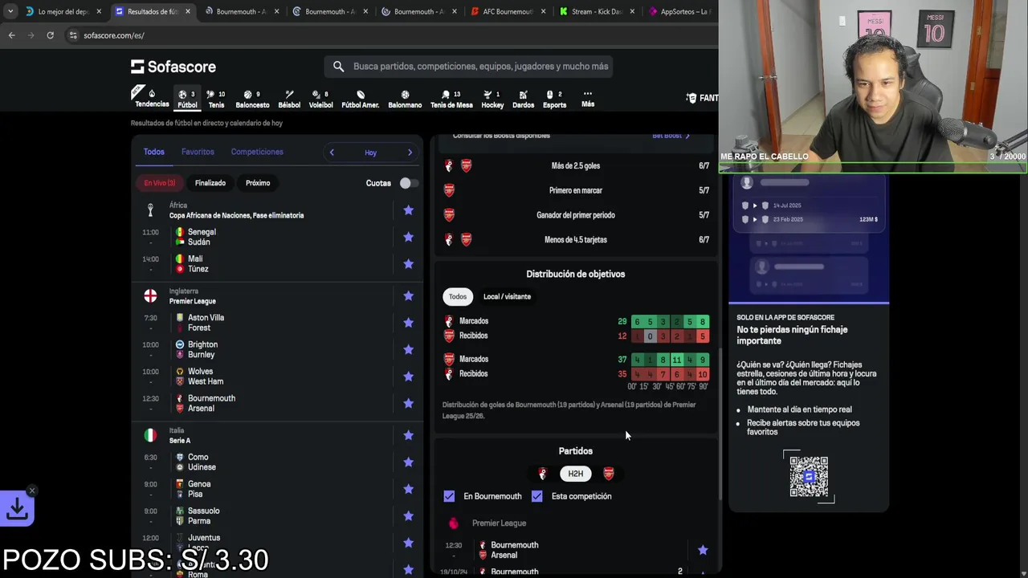Open the Hockey category
The width and height of the screenshot is (1028, 578).
[492, 99]
